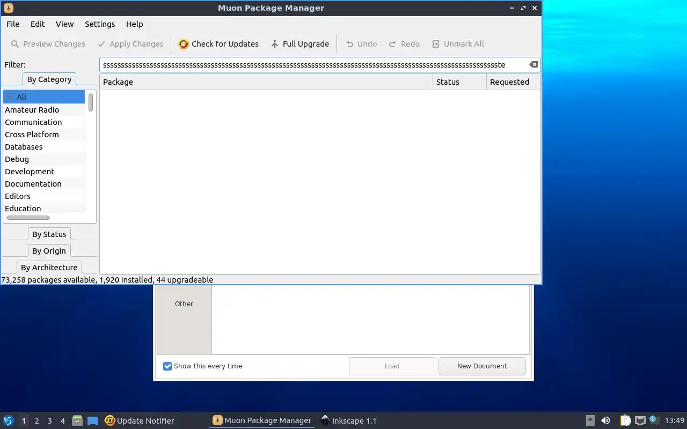The image size is (687, 429).
Task: Open the View menu
Action: click(64, 24)
